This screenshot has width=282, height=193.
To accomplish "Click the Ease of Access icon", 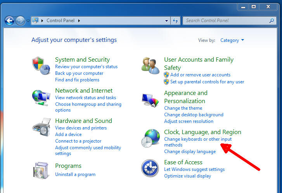I will click(x=150, y=168).
